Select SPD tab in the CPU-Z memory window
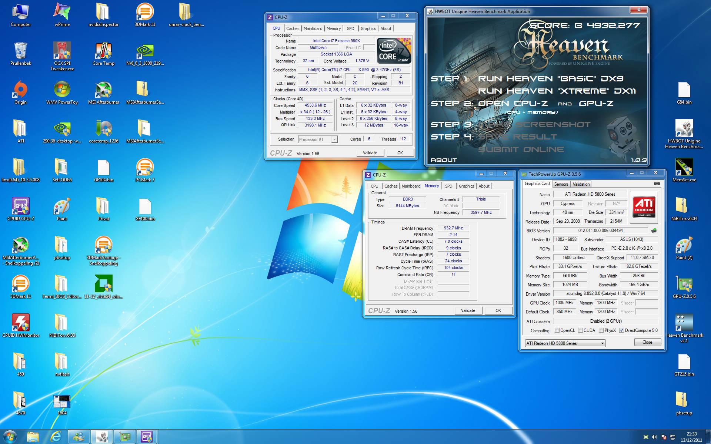This screenshot has width=711, height=444. coord(448,186)
